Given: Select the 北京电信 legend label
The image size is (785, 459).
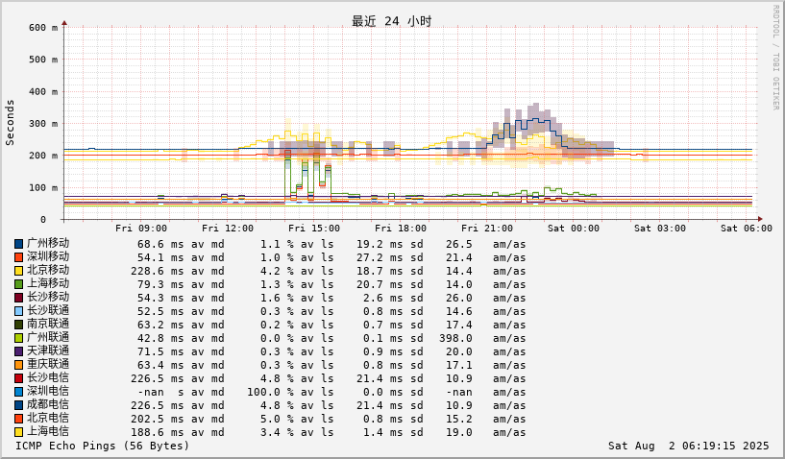Looking at the screenshot, I should (48, 419).
